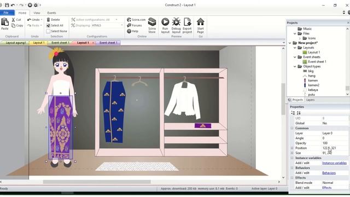
Task: Open the Forums icon
Action: (x=129, y=26)
